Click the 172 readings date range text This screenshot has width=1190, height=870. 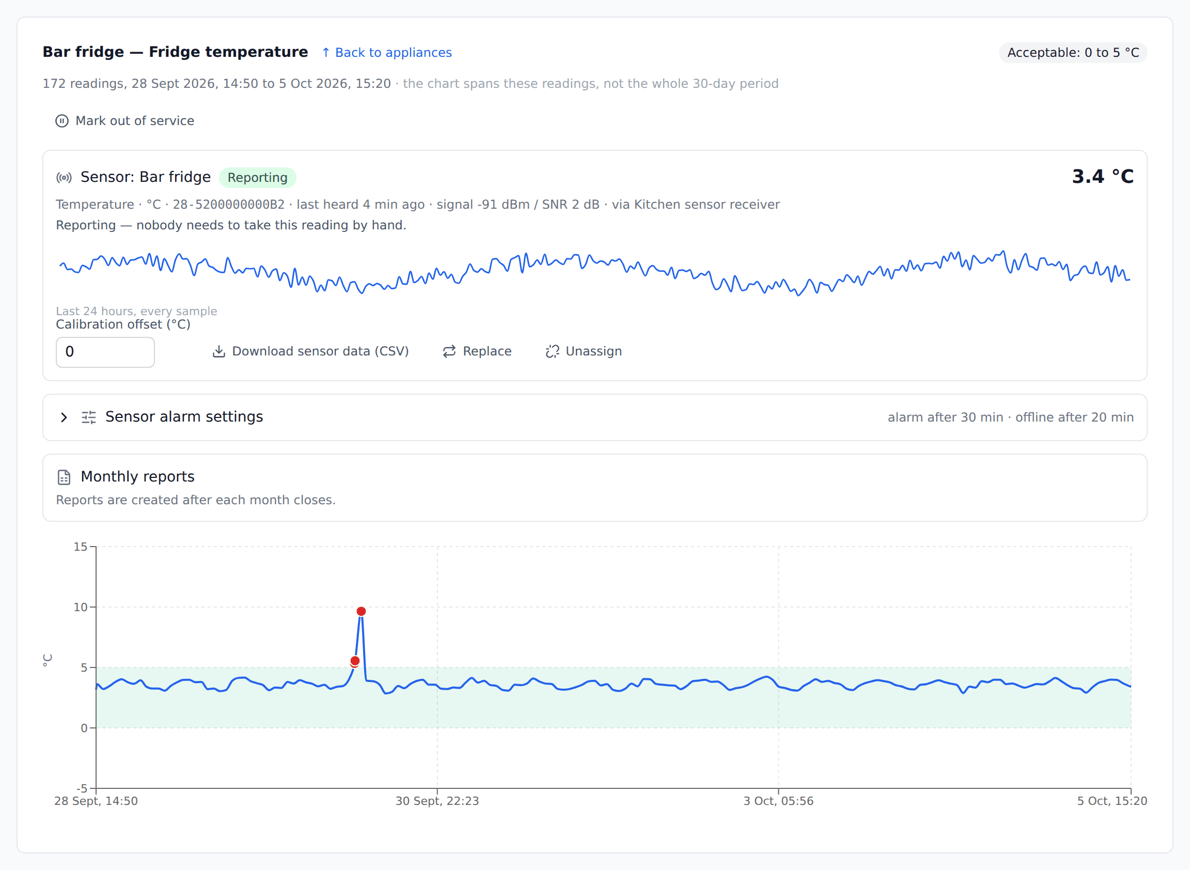click(216, 84)
